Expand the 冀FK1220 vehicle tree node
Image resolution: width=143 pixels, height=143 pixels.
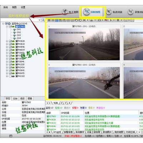(x=7, y=64)
